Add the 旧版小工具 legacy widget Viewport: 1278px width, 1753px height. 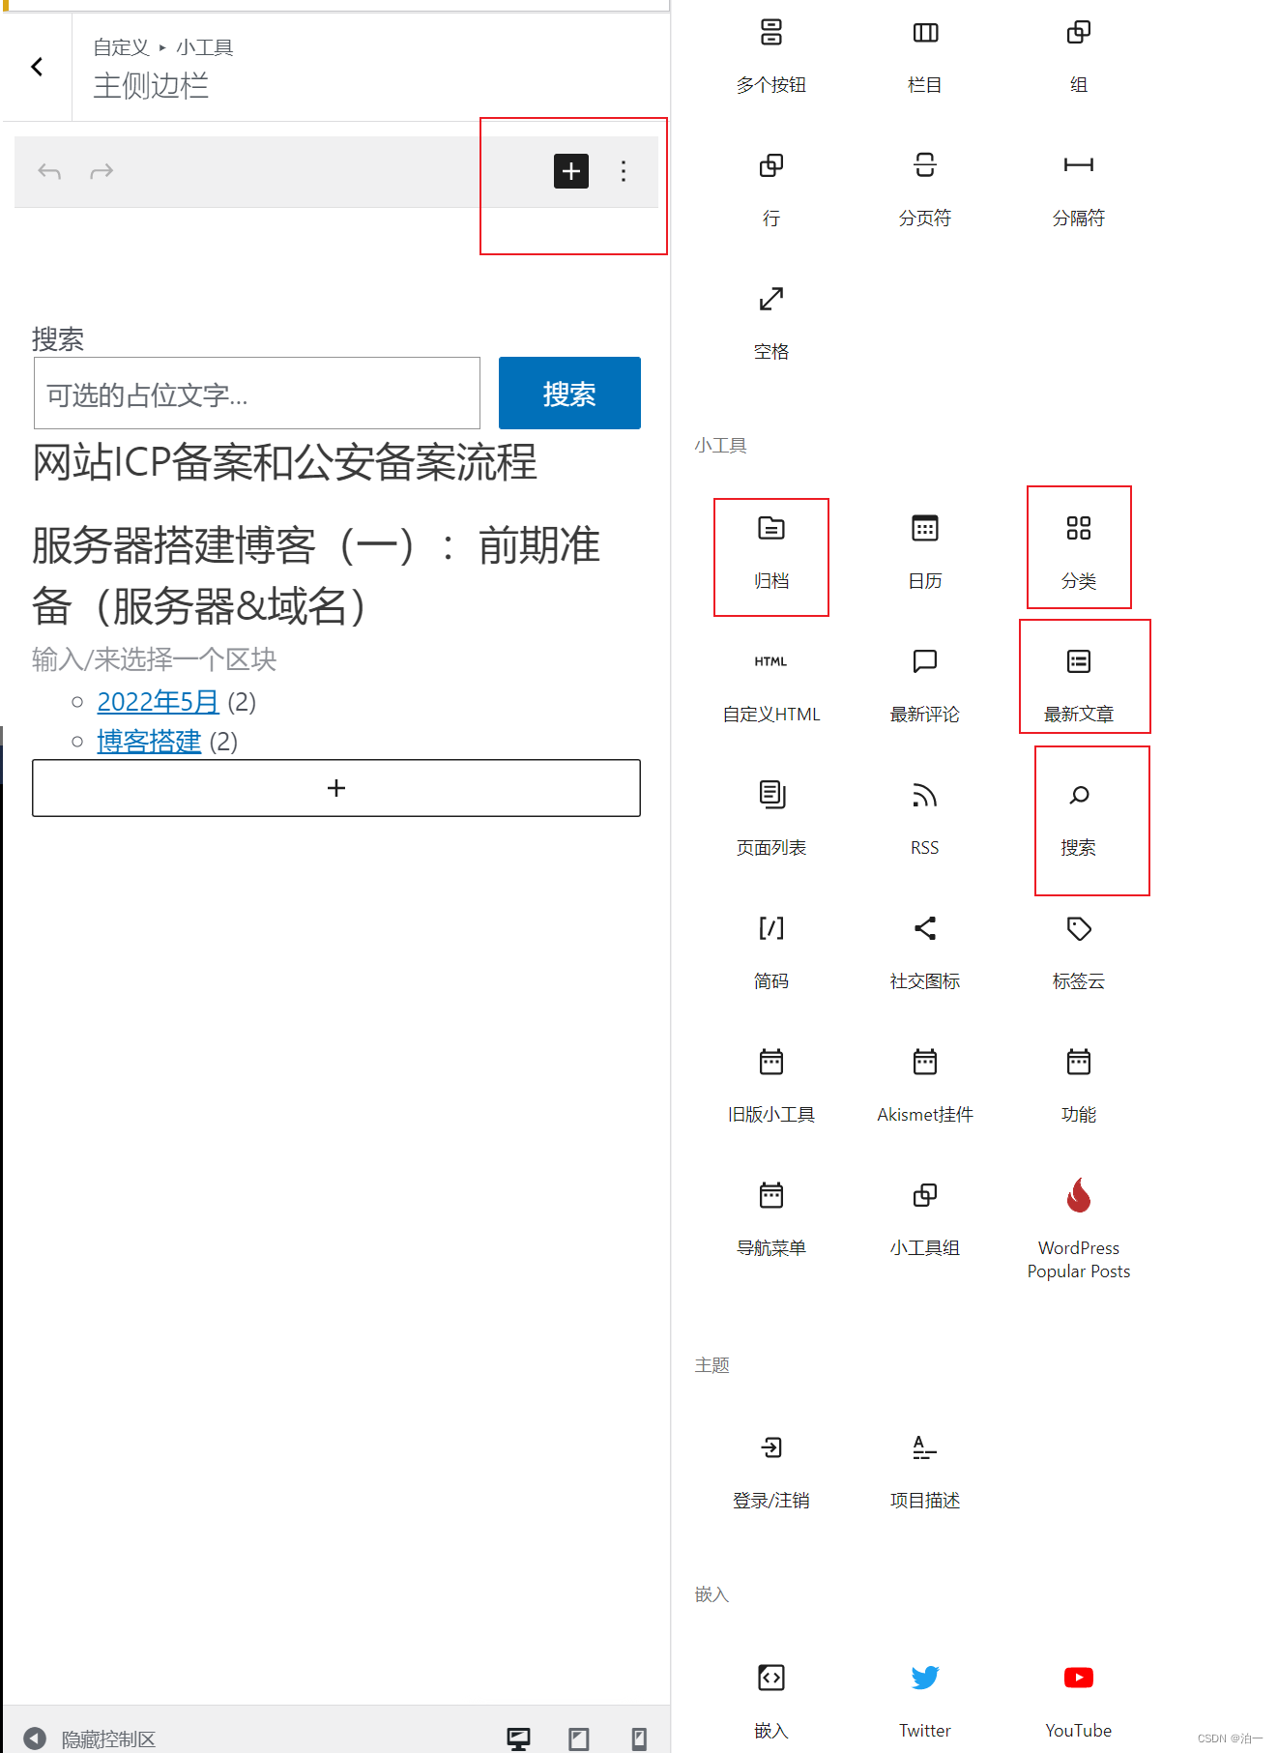(770, 1087)
